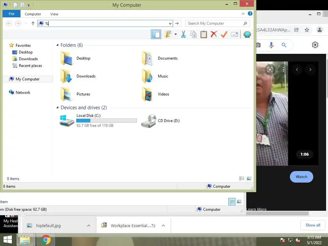Switch to the Computer ribbon tab
The image size is (328, 246).
coord(33,14)
